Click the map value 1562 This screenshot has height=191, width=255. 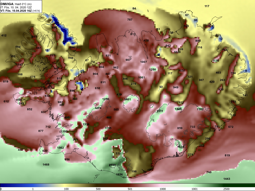coord(60,148)
